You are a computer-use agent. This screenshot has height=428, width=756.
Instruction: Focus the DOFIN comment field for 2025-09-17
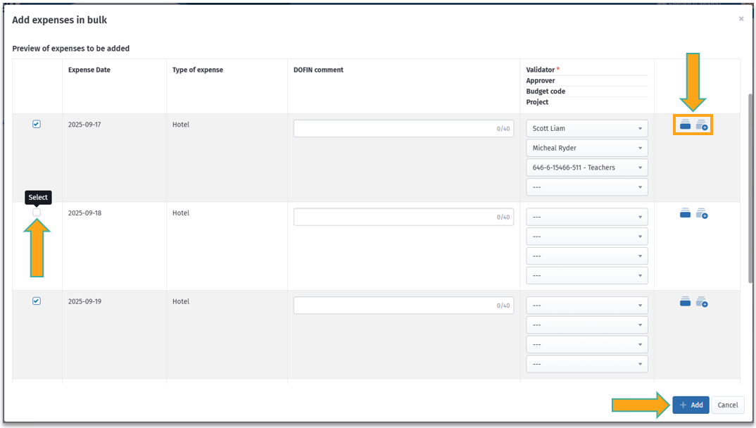(403, 128)
